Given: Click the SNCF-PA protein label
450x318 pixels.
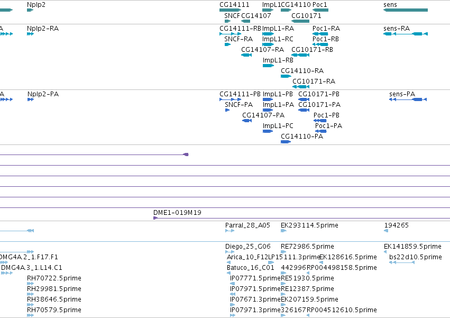Looking at the screenshot, I should tap(239, 105).
